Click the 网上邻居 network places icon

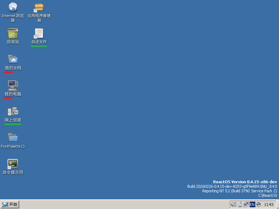pyautogui.click(x=13, y=111)
